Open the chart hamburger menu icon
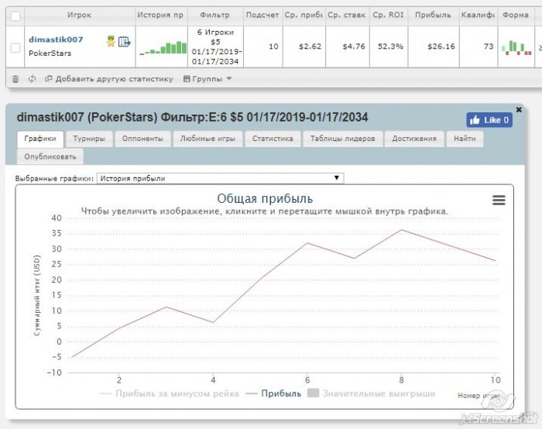 point(499,200)
